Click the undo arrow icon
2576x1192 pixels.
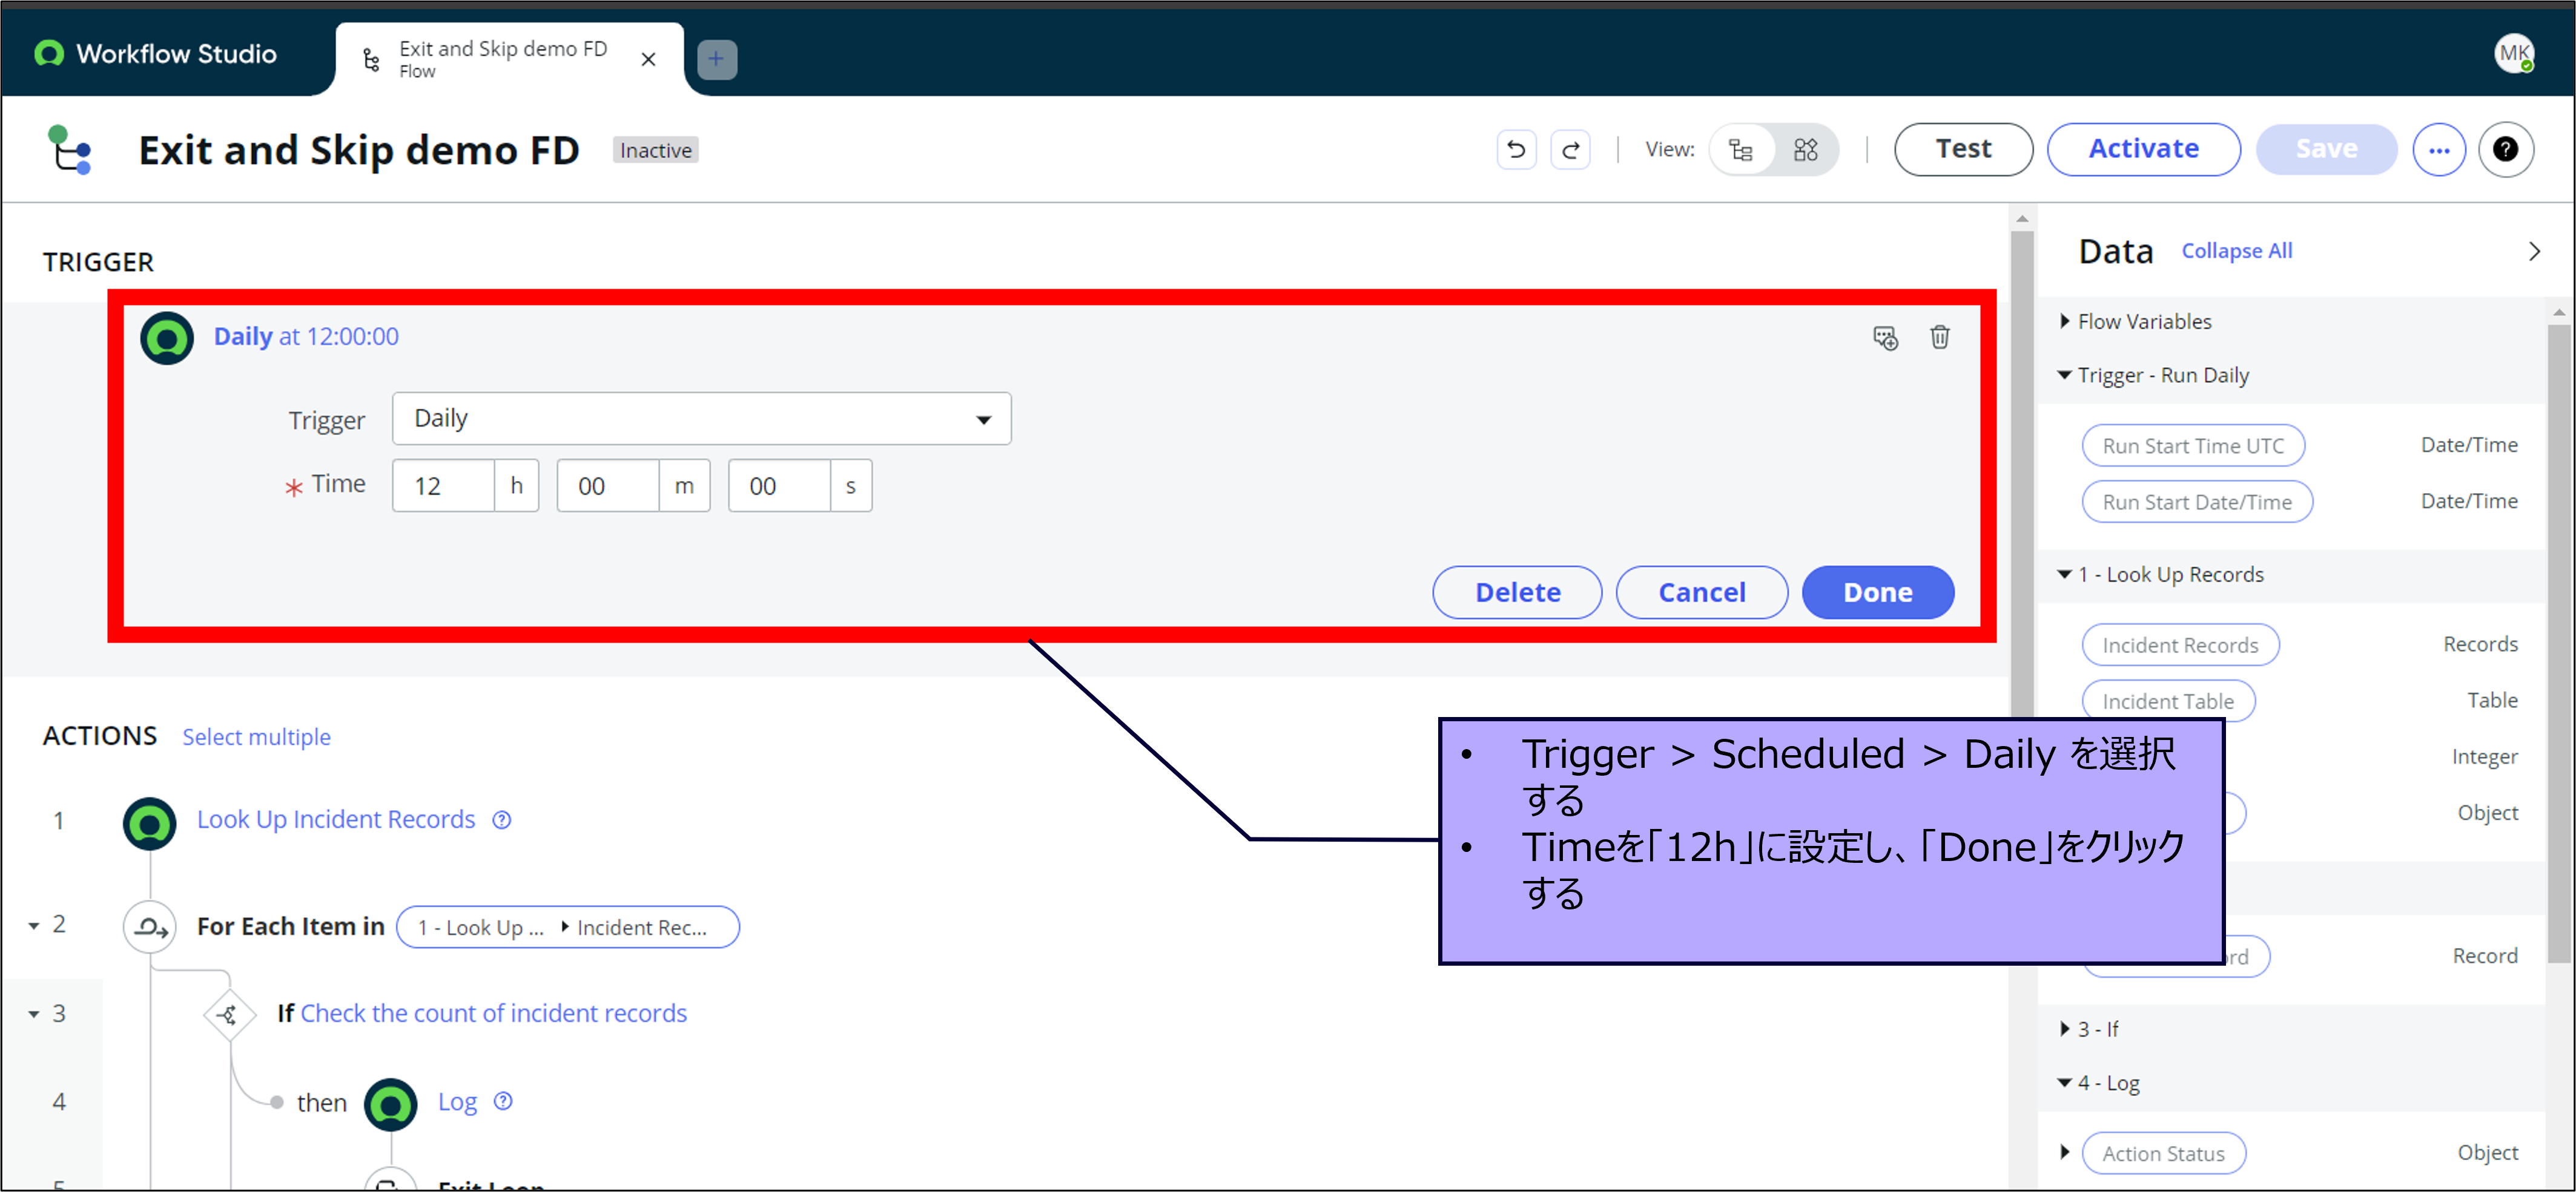click(1516, 150)
